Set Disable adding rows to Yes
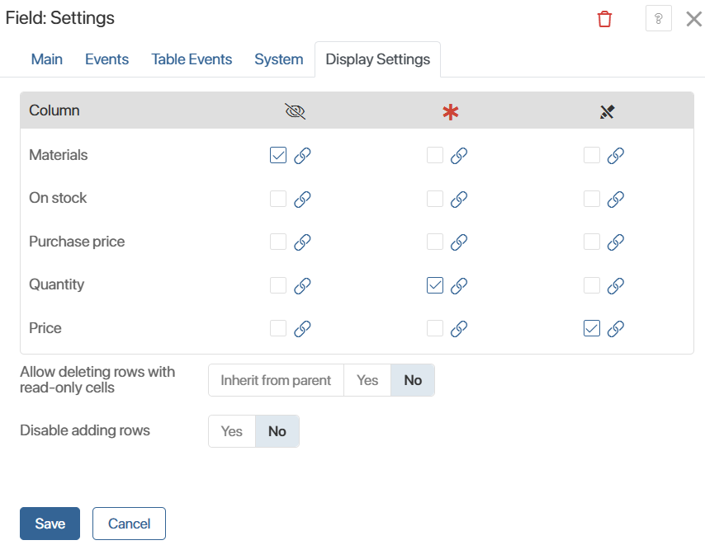Screen dimensions: 705x545 coord(232,431)
